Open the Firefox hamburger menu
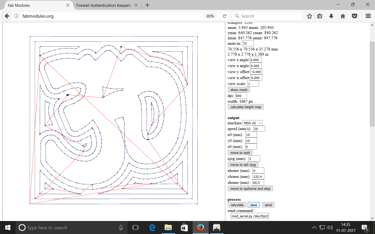375x234 pixels. [368, 16]
